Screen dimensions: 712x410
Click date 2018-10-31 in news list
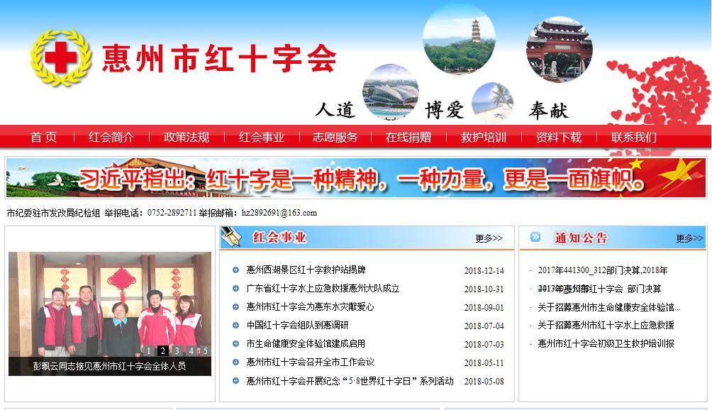pos(484,289)
